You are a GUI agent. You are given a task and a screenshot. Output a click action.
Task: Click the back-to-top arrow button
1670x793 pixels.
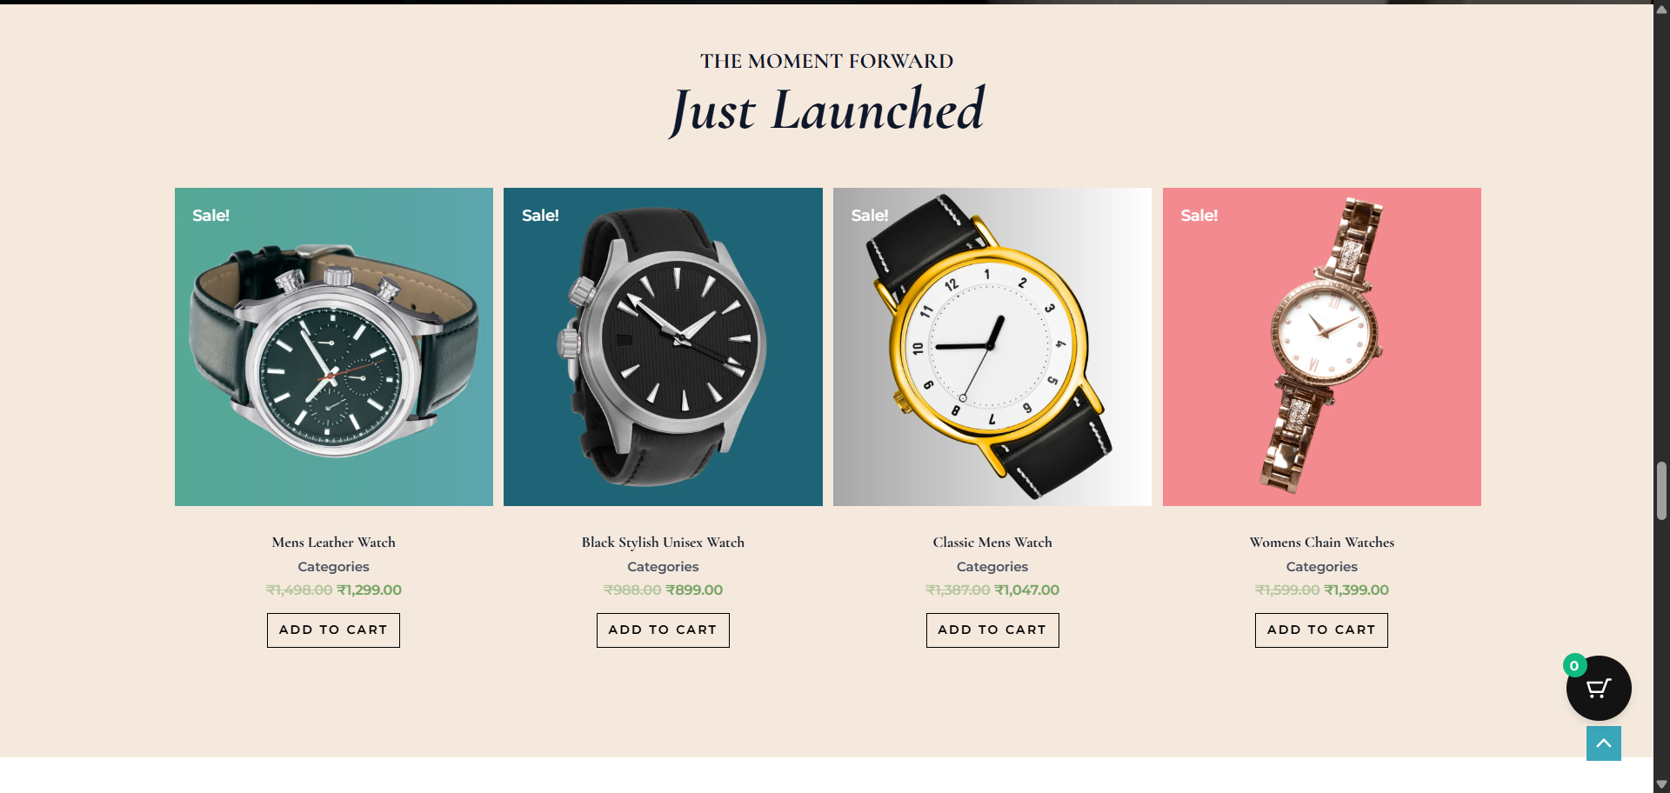[x=1604, y=743]
